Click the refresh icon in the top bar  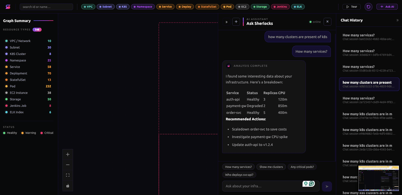click(x=368, y=6)
